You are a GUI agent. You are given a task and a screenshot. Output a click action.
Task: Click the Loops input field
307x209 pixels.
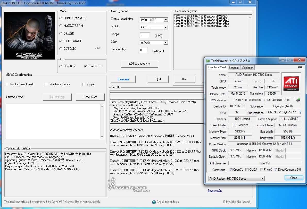point(145,35)
